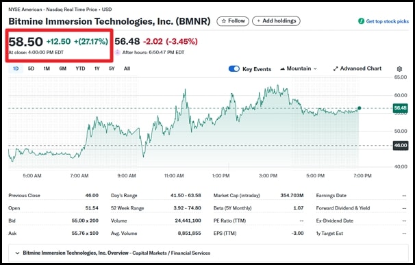The width and height of the screenshot is (415, 265).
Task: Click the Advanced Chart link
Action: pyautogui.click(x=357, y=68)
